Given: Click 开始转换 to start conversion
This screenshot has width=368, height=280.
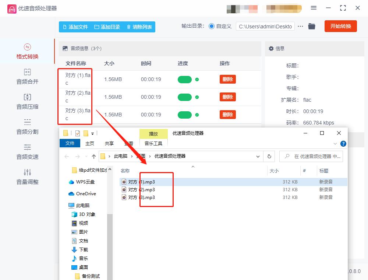Looking at the screenshot, I should click(340, 26).
